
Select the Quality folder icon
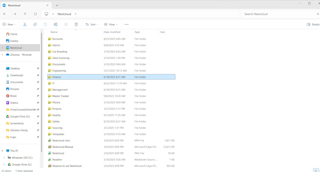tap(49, 115)
